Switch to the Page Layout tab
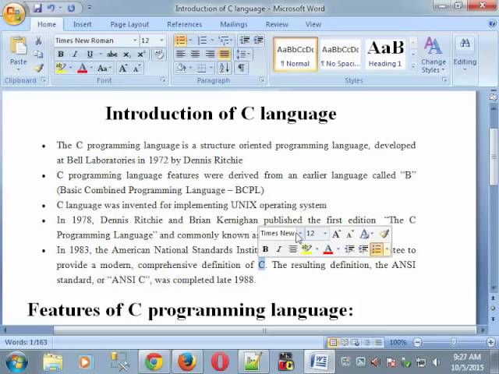 tap(129, 24)
